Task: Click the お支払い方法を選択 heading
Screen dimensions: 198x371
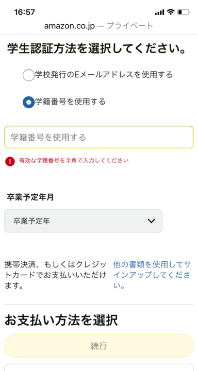Action: (x=61, y=321)
